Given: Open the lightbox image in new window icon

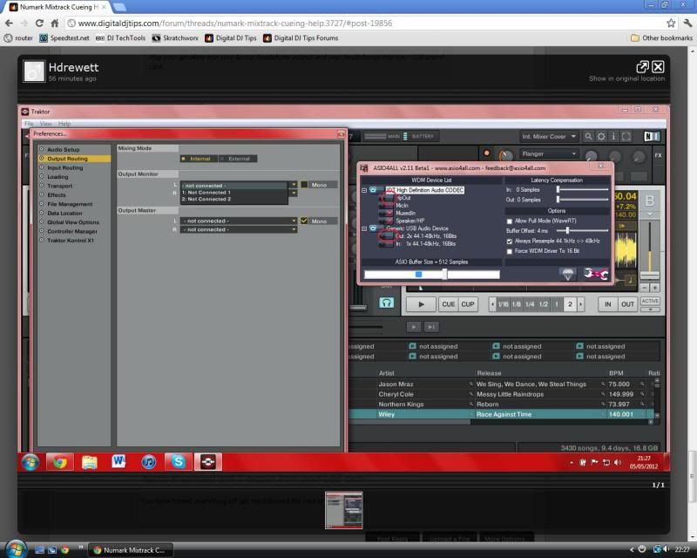Looking at the screenshot, I should pos(642,66).
